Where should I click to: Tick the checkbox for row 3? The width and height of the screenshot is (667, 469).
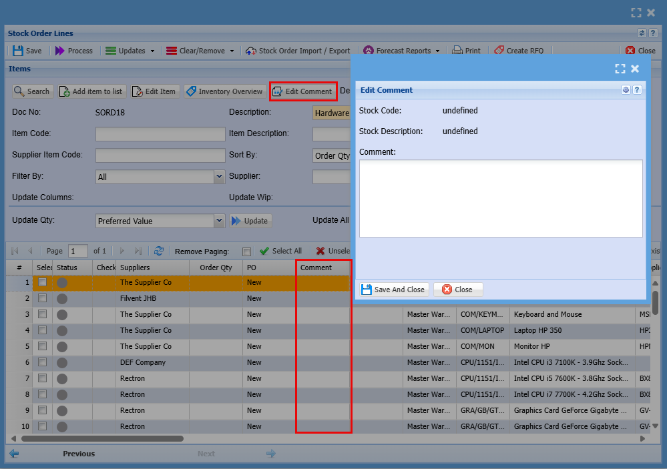tap(43, 314)
